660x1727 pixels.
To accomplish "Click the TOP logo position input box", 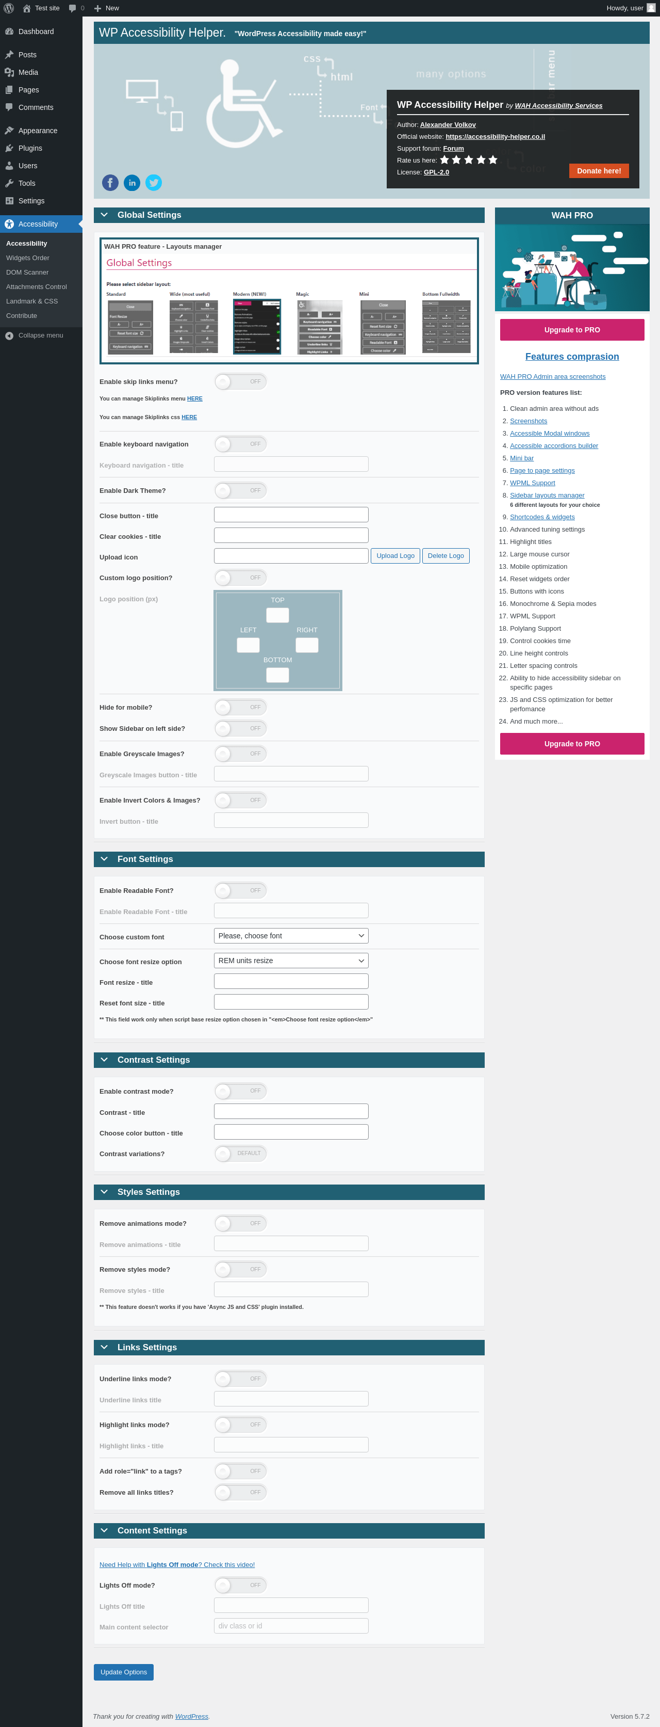I will tap(277, 615).
